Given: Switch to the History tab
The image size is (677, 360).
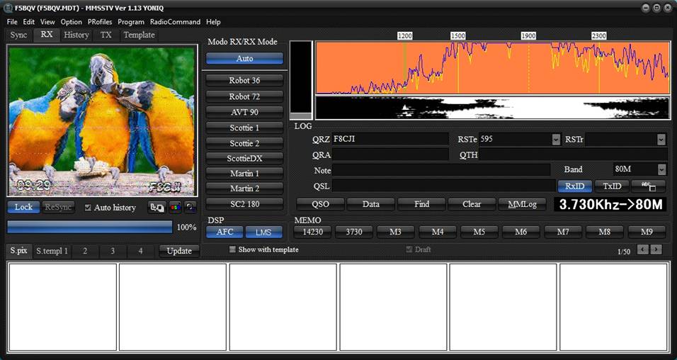Looking at the screenshot, I should tap(76, 35).
